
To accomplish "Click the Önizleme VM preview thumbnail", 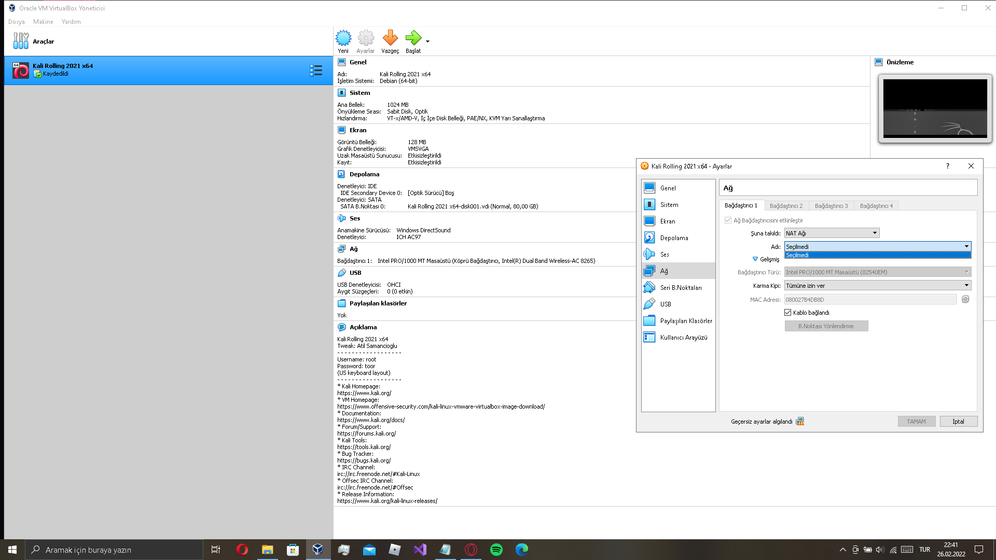I will click(935, 108).
